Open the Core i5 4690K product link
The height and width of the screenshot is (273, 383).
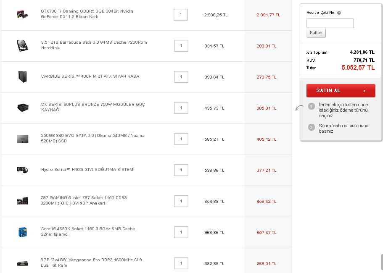tap(88, 231)
